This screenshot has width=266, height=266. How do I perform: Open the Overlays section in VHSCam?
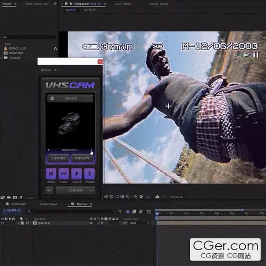click(x=82, y=158)
